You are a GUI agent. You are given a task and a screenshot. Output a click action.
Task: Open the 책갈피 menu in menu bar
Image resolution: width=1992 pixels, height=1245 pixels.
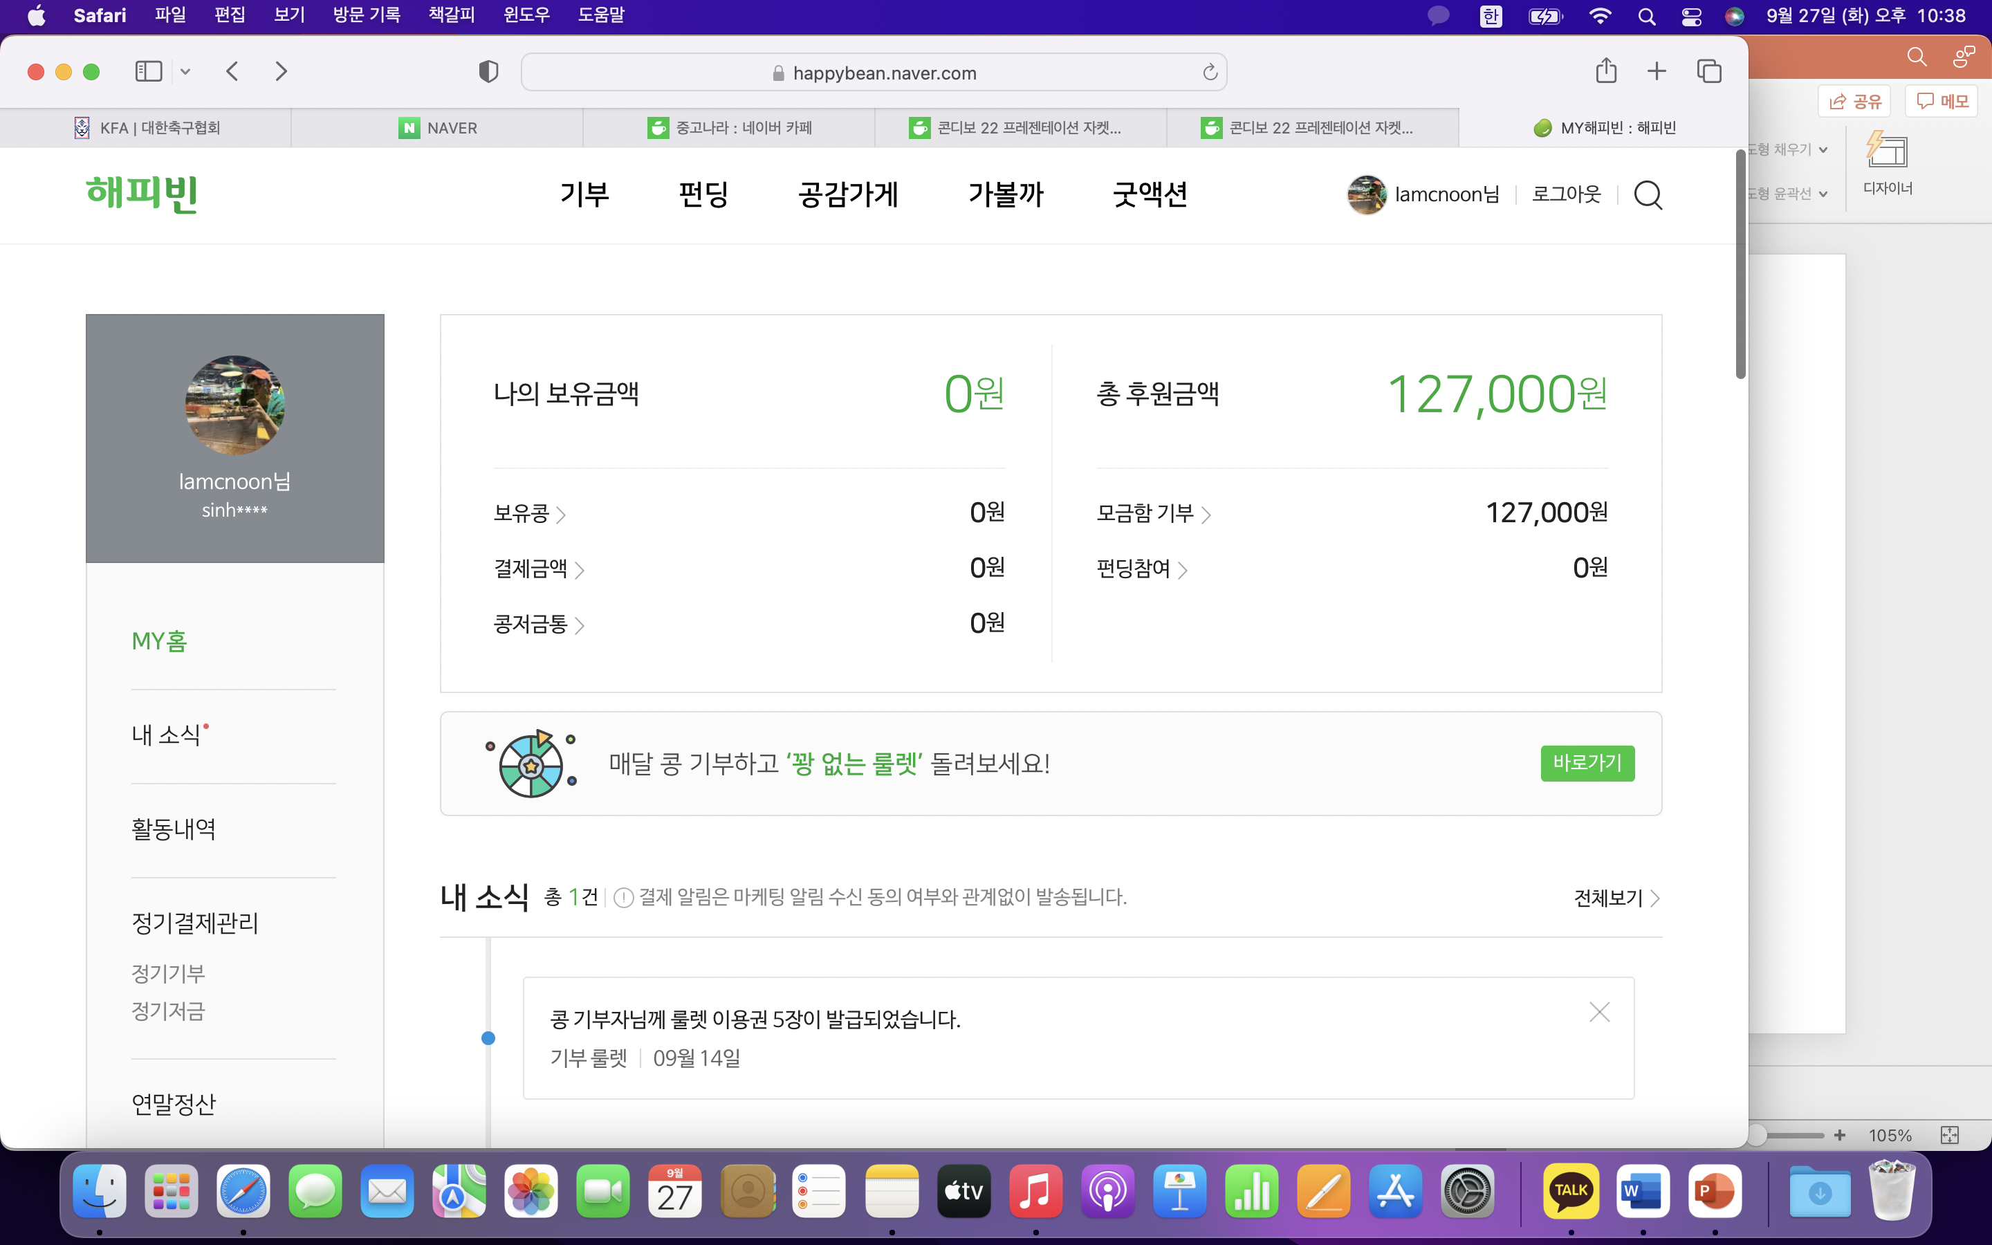coord(452,15)
